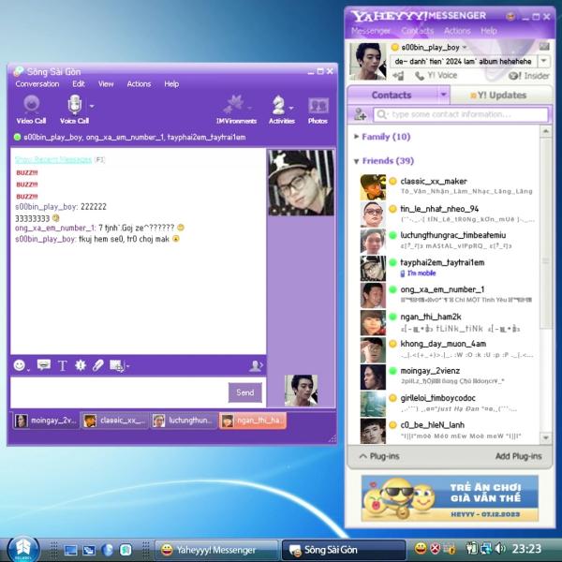The width and height of the screenshot is (562, 562).
Task: Click Show Recent Messages link
Action: click(53, 159)
